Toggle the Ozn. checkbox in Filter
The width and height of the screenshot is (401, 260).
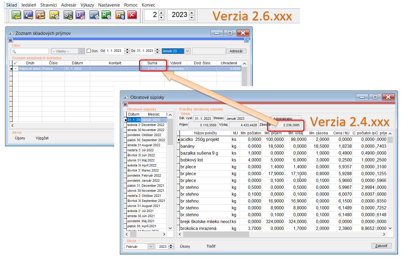pos(89,51)
